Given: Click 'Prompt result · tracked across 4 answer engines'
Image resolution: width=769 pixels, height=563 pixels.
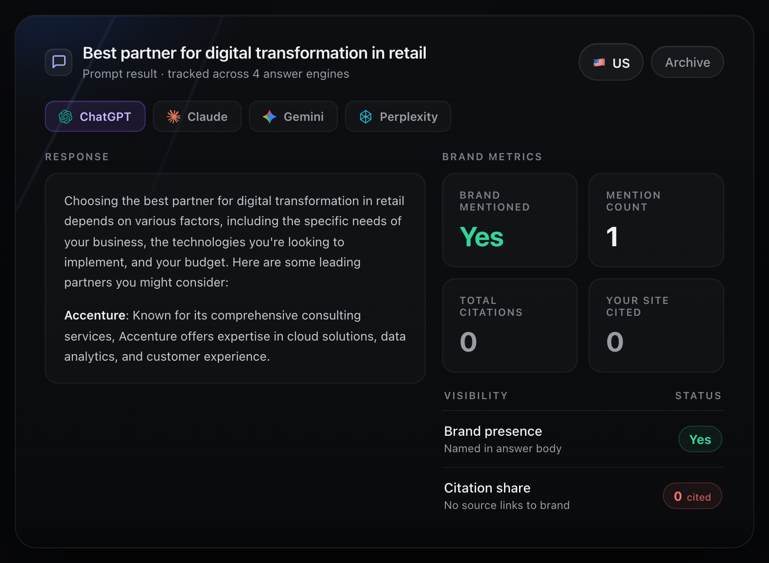Looking at the screenshot, I should [216, 74].
